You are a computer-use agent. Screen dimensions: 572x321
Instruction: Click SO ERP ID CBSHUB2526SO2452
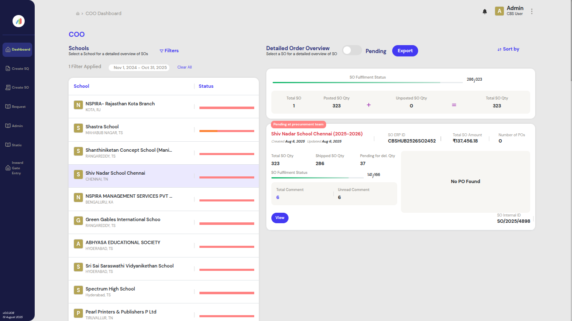click(412, 141)
